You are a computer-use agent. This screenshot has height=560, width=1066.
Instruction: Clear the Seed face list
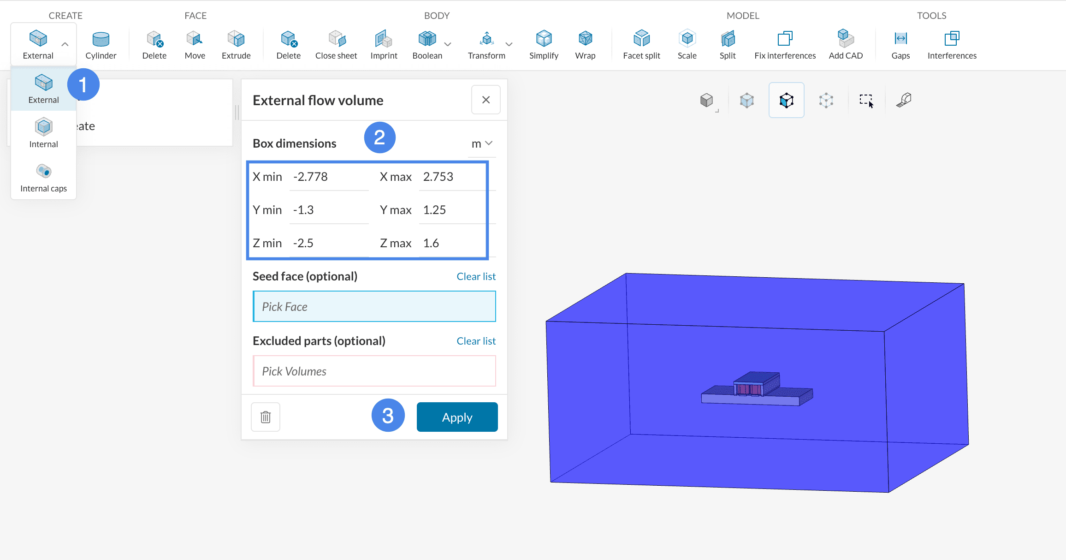[x=476, y=276]
